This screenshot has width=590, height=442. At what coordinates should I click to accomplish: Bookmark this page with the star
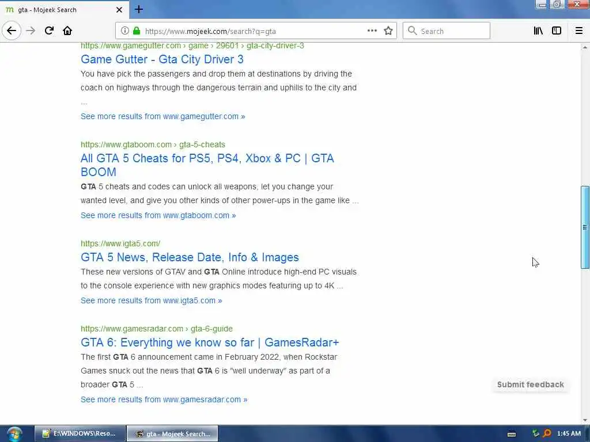pos(388,31)
